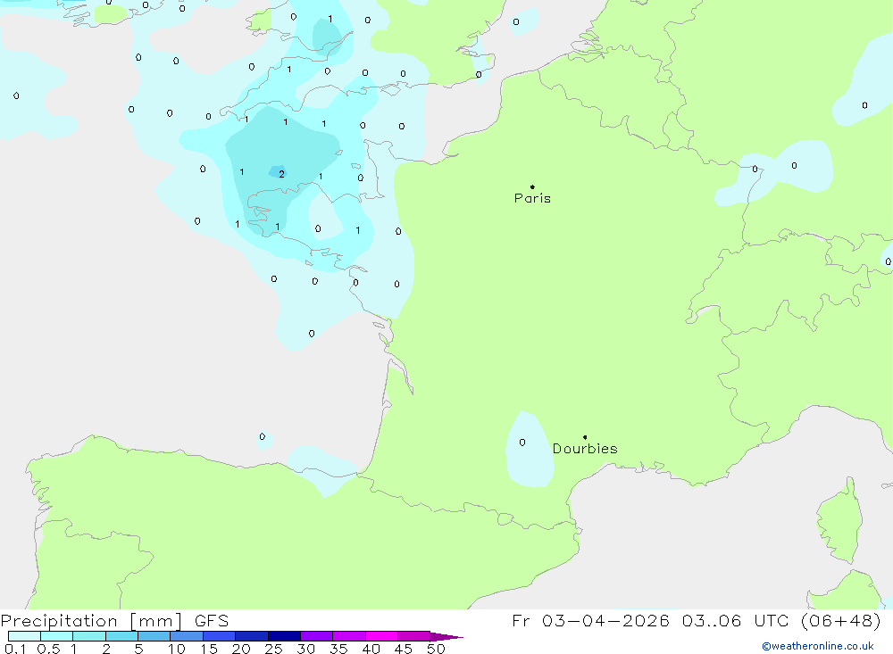893x654 pixels.
Task: Pick the 5–10 mm legend swatch
Action: tap(154, 636)
